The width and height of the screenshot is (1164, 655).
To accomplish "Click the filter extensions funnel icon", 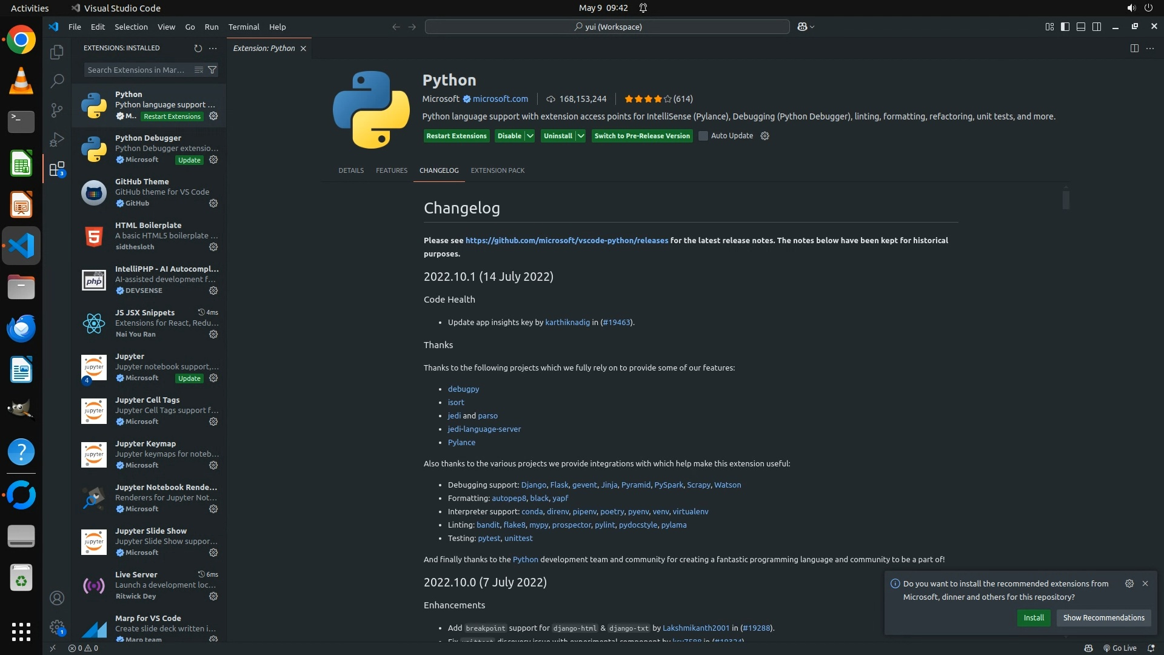I will (212, 70).
